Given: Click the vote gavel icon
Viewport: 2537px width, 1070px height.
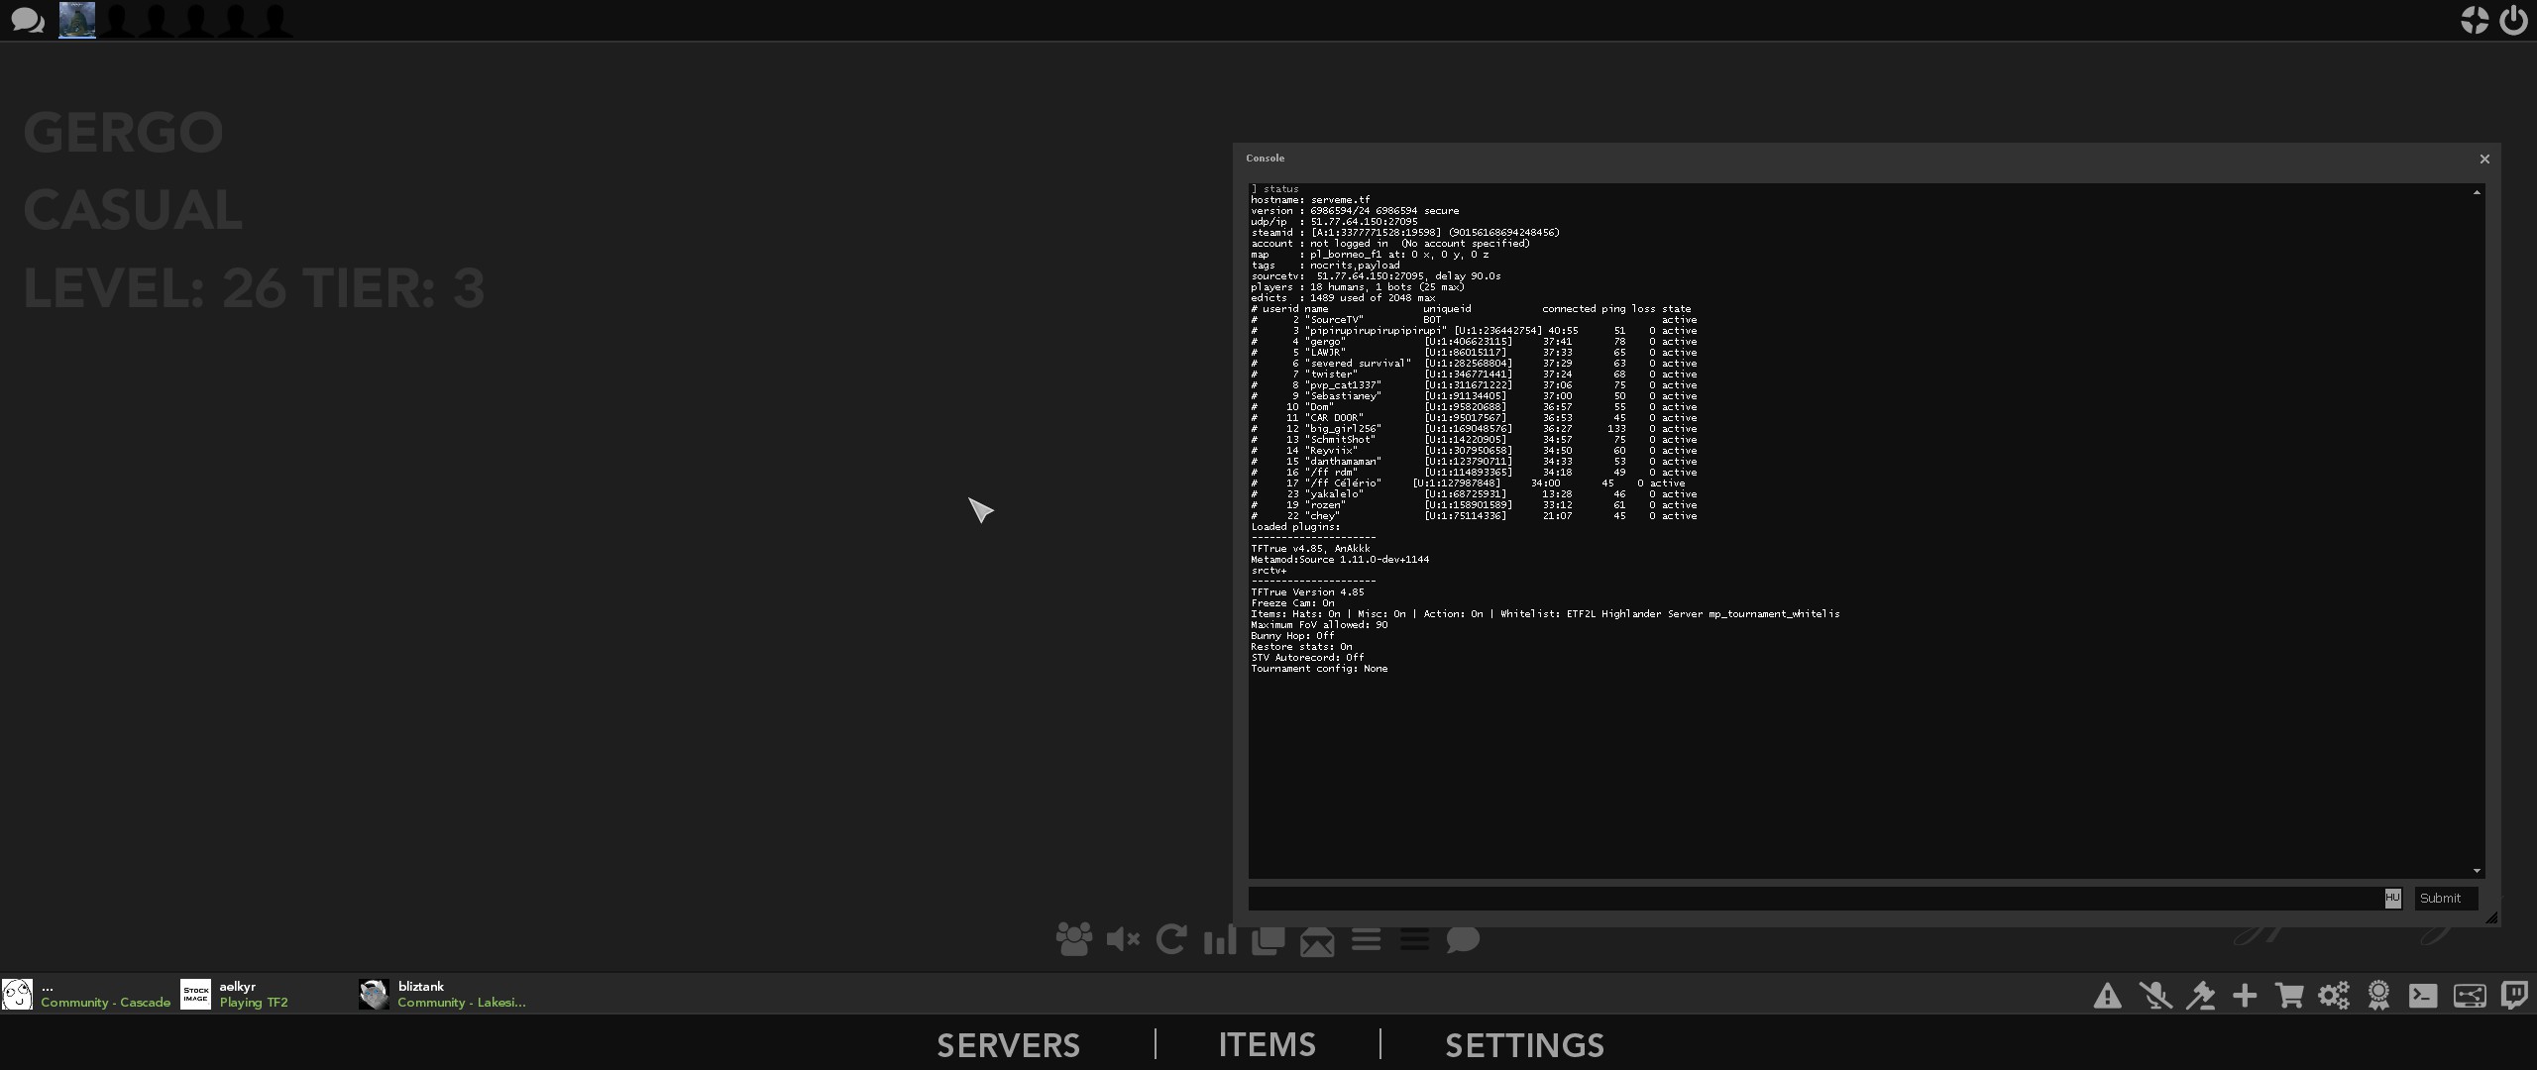Looking at the screenshot, I should coord(2200,996).
